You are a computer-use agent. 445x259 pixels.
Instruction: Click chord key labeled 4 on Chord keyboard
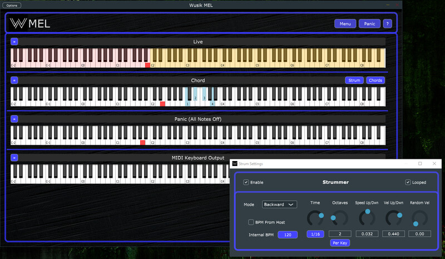pos(212,103)
